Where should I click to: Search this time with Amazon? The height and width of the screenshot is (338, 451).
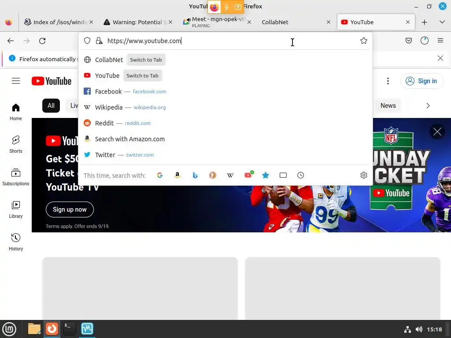click(177, 175)
